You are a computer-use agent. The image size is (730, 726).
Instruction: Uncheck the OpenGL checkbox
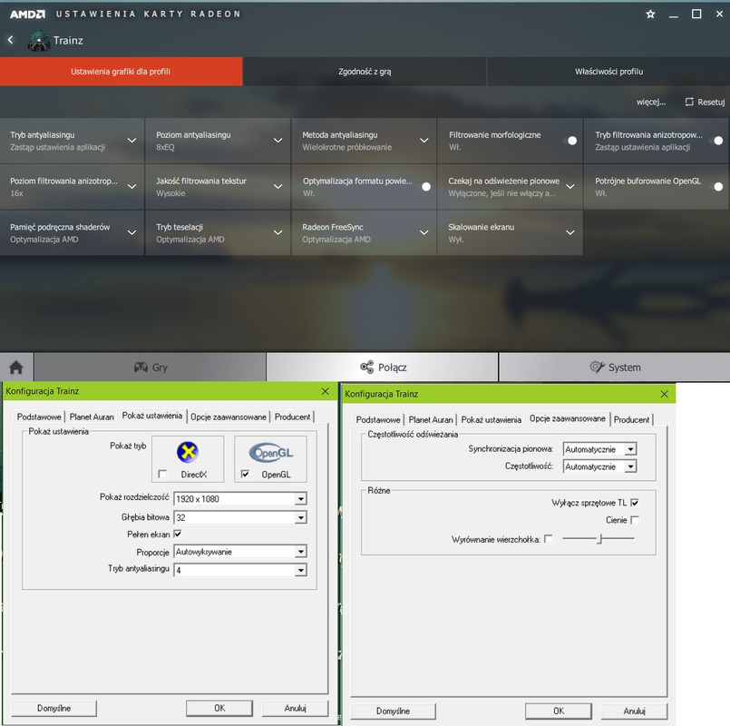[x=245, y=474]
